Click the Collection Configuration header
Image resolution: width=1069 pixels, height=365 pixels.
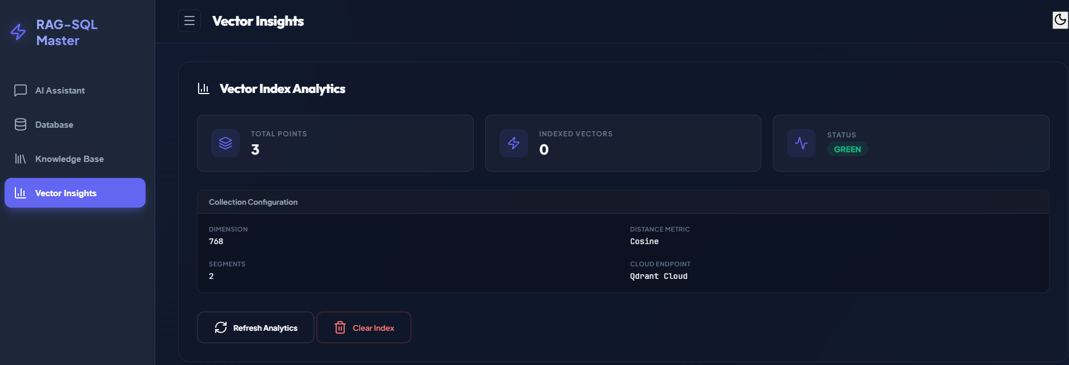[253, 202]
